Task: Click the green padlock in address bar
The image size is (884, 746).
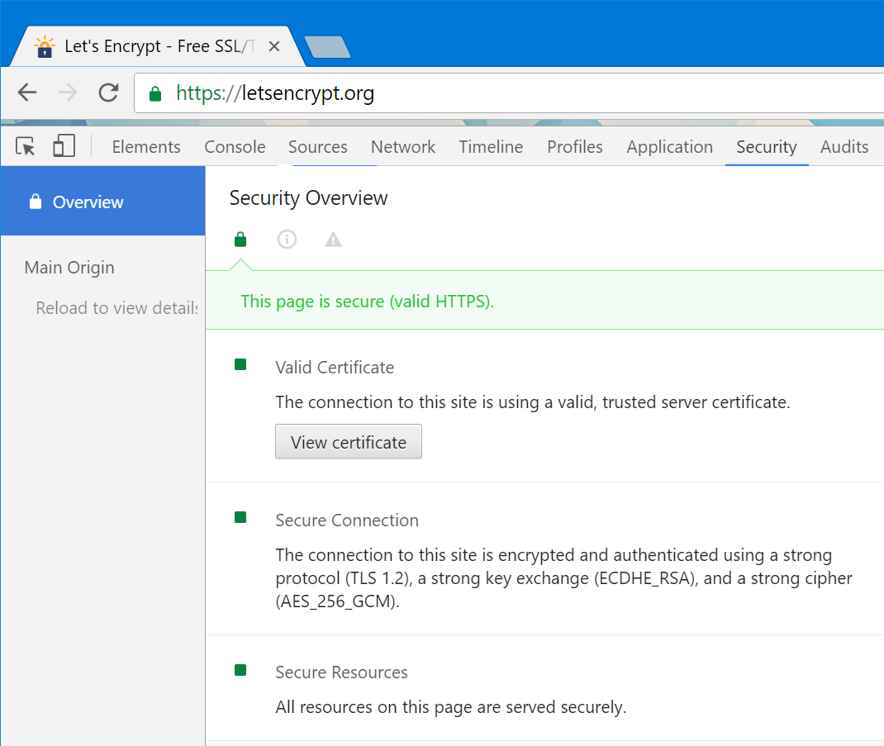Action: click(x=155, y=93)
